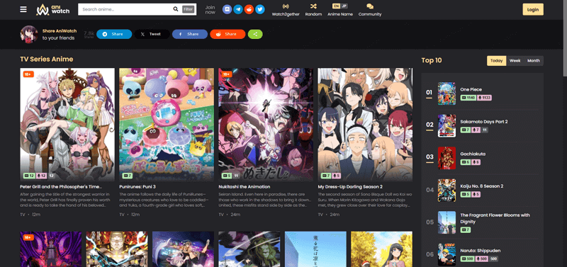Viewport: 567px width, 267px height.
Task: Select the Week tab in Top 10
Action: pos(515,61)
